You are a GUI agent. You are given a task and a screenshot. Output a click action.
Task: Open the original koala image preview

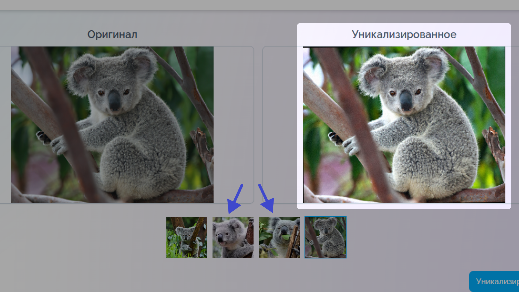tap(112, 125)
